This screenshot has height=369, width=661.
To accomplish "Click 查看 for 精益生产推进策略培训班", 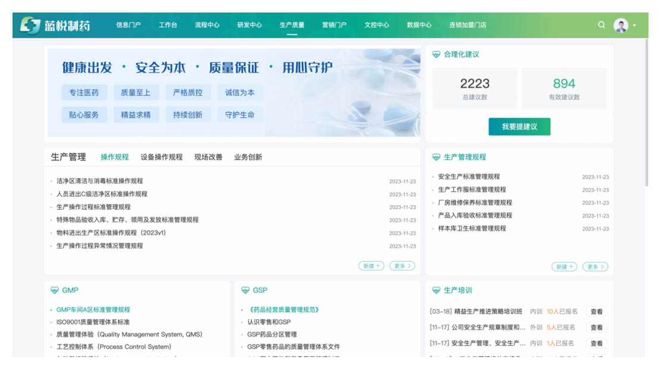I will (x=596, y=311).
